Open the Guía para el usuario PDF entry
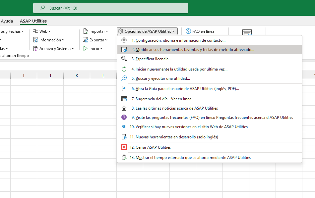Viewport: 315px width, 198px height. point(210,88)
